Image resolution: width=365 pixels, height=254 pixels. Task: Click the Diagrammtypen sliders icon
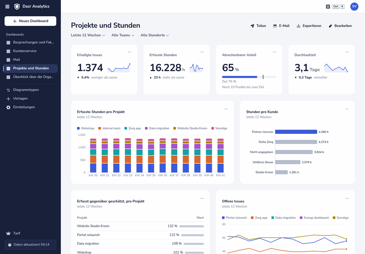[8, 90]
